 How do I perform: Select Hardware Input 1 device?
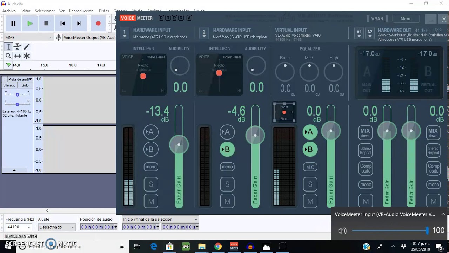click(124, 33)
